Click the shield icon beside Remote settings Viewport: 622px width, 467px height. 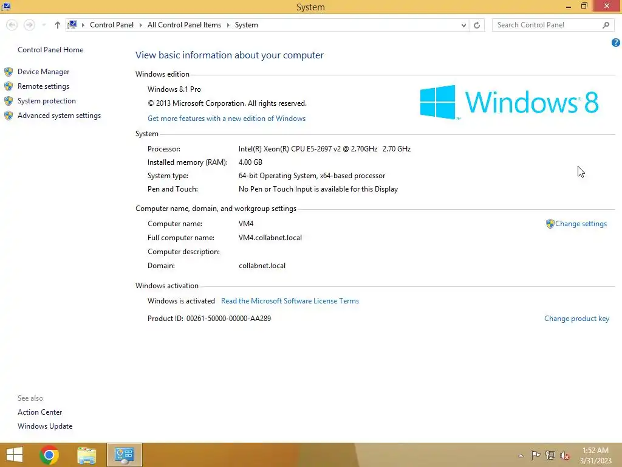(x=9, y=86)
